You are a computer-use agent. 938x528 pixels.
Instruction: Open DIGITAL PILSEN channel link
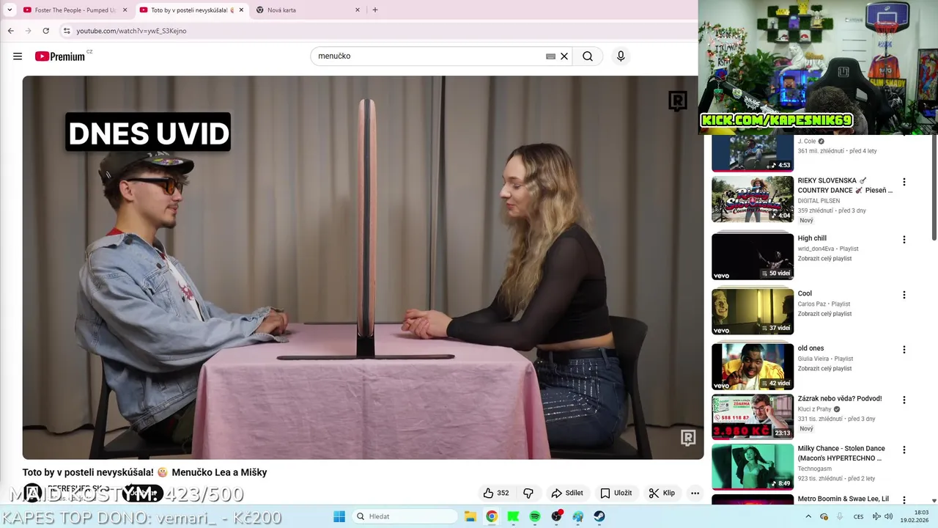[819, 201]
